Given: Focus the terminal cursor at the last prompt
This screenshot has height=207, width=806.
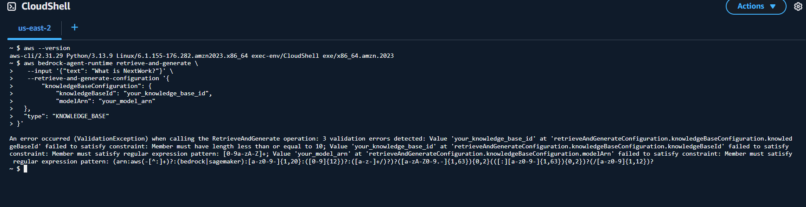Looking at the screenshot, I should (x=25, y=169).
